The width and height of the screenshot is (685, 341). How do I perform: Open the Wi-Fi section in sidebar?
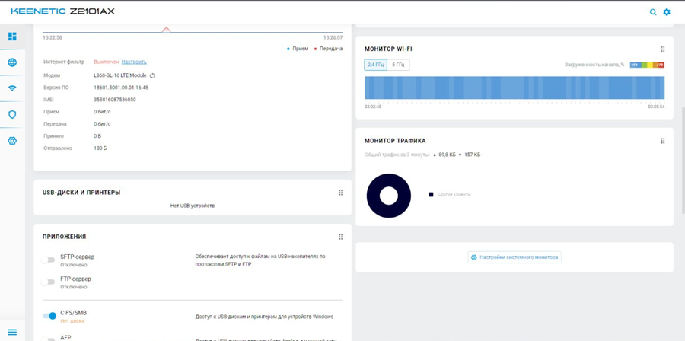tap(12, 88)
